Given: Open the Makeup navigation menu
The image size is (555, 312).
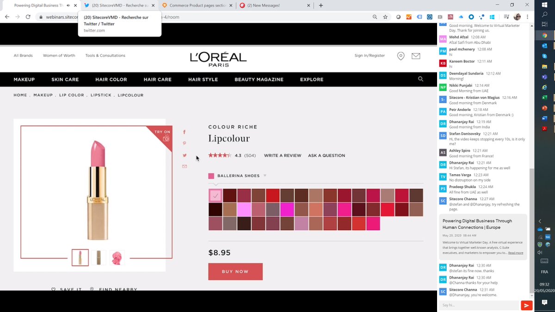Looking at the screenshot, I should pyautogui.click(x=24, y=80).
